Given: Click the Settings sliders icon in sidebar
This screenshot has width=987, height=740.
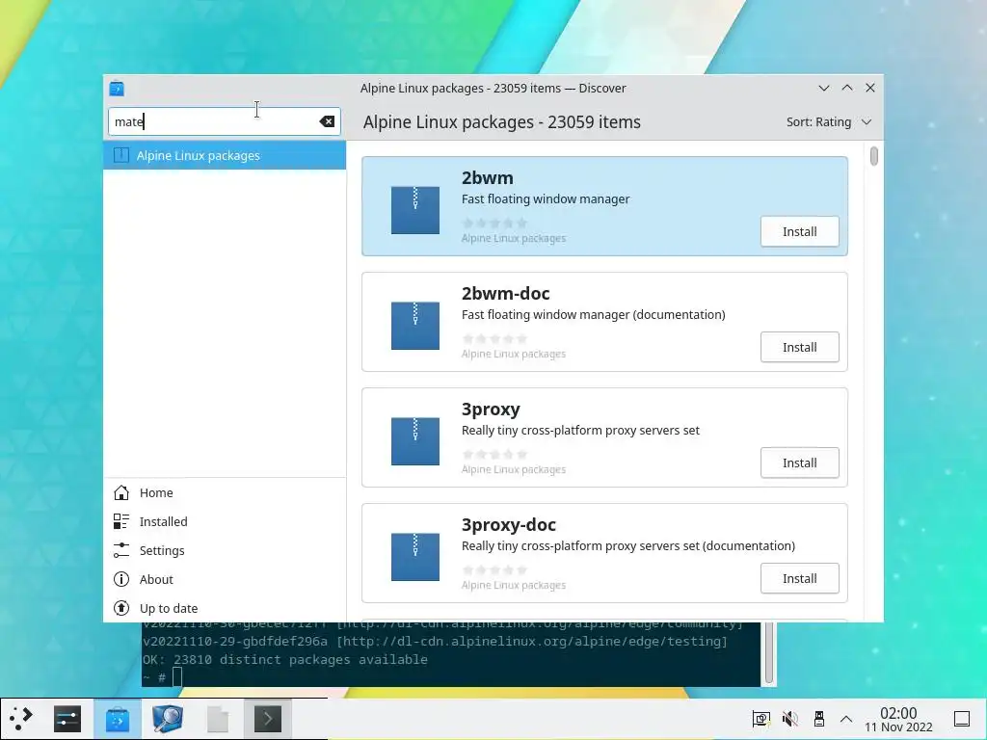Looking at the screenshot, I should click(x=120, y=550).
